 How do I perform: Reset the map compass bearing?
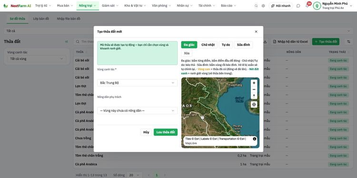254,96
